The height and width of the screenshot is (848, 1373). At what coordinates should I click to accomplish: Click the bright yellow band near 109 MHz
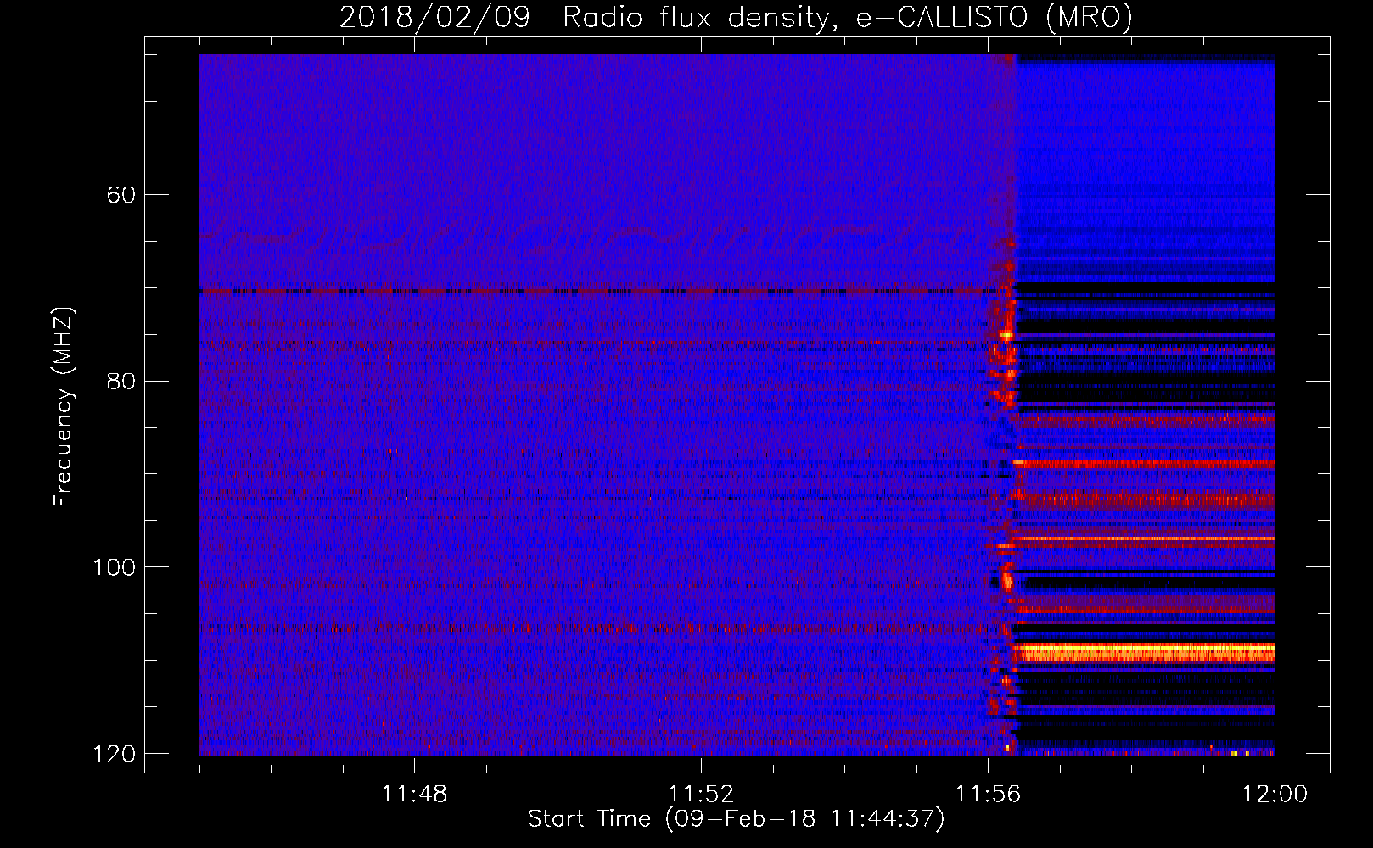(x=1145, y=652)
